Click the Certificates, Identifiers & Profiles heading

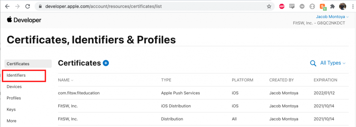pos(91,40)
